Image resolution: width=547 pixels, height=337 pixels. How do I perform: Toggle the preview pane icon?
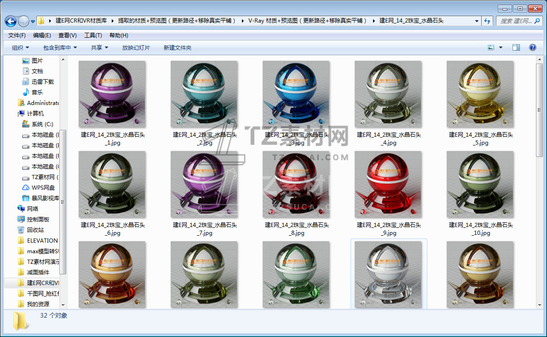coord(516,47)
